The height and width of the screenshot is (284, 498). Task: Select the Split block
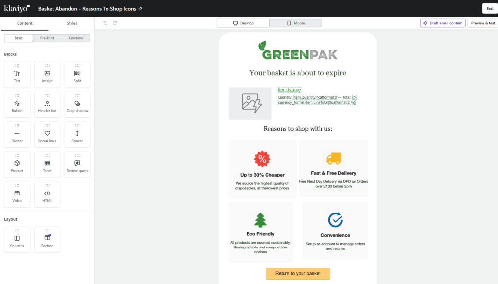[77, 74]
